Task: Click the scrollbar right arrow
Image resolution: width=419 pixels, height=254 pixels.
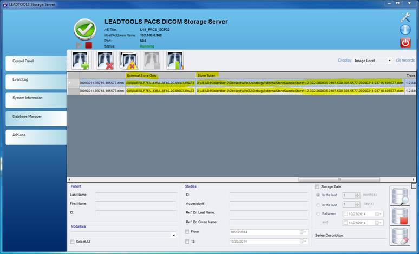Action: [x=414, y=179]
